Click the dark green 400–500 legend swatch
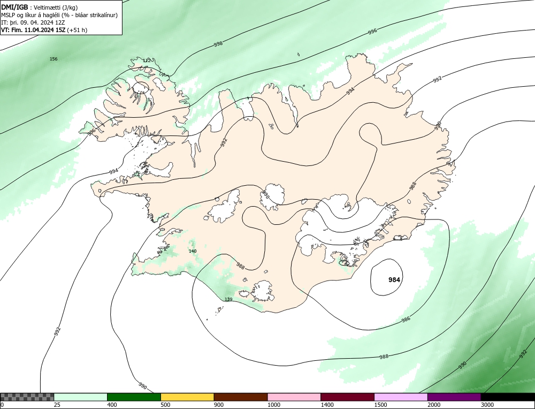Image resolution: width=535 pixels, height=409 pixels. [134, 397]
